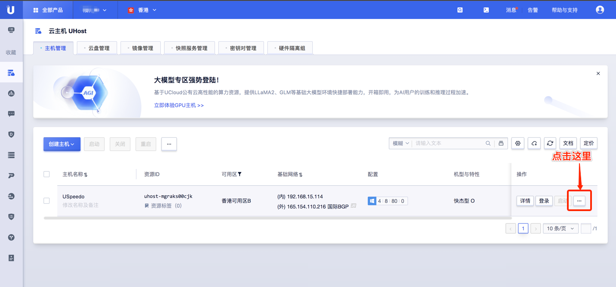Open the search icon in top bar
The width and height of the screenshot is (616, 287).
(x=460, y=10)
